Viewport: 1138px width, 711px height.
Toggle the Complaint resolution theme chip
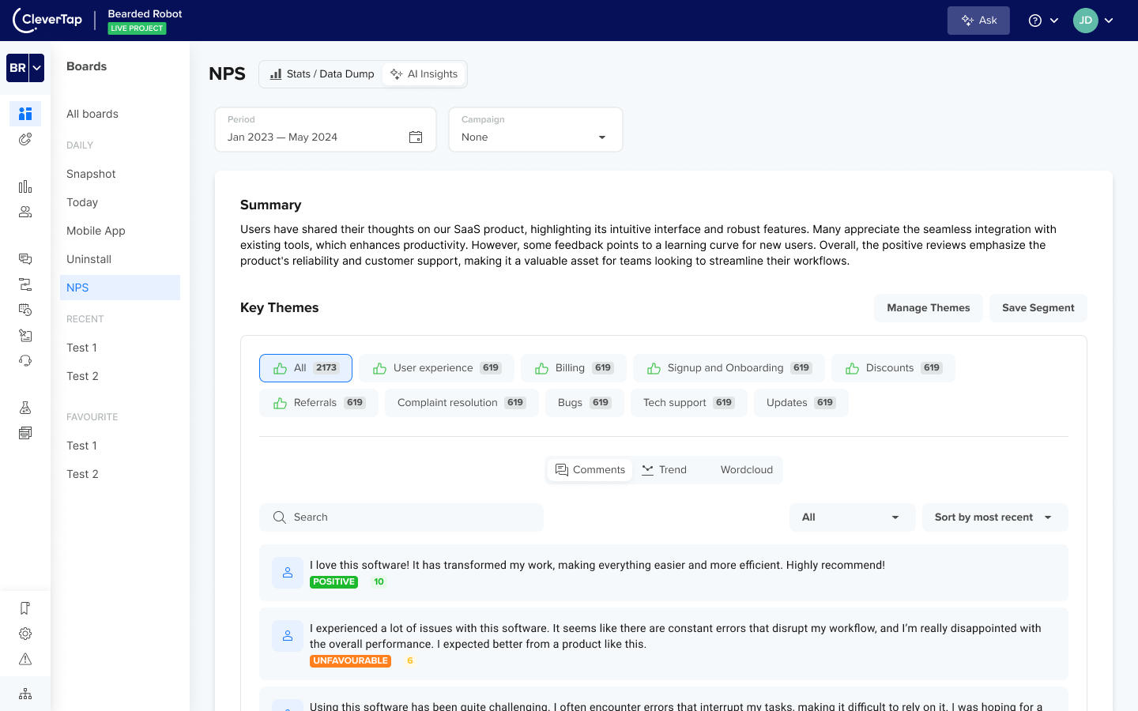pyautogui.click(x=462, y=403)
